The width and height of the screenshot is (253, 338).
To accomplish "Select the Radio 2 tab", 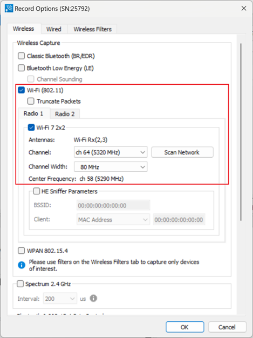I will pyautogui.click(x=65, y=114).
